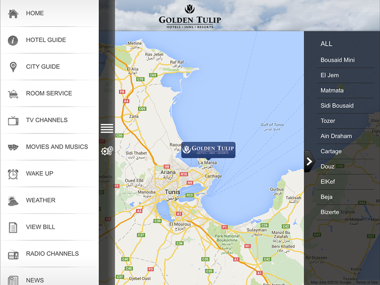The height and width of the screenshot is (285, 380).
Task: Click the Home house icon
Action: coord(13,14)
